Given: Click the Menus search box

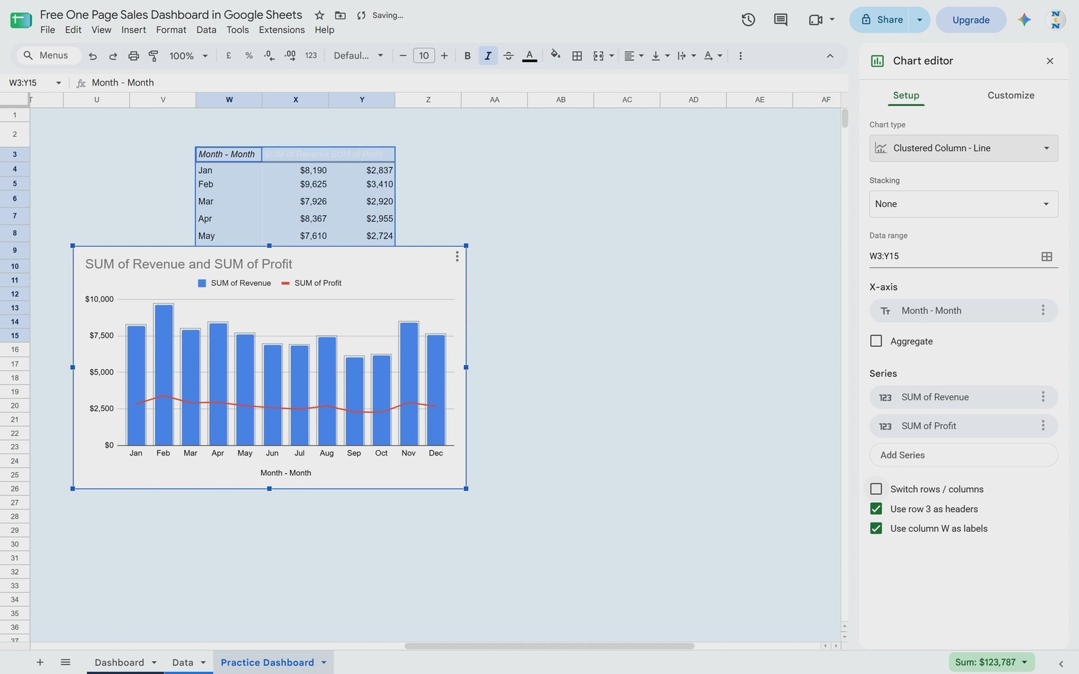Looking at the screenshot, I should click(49, 56).
